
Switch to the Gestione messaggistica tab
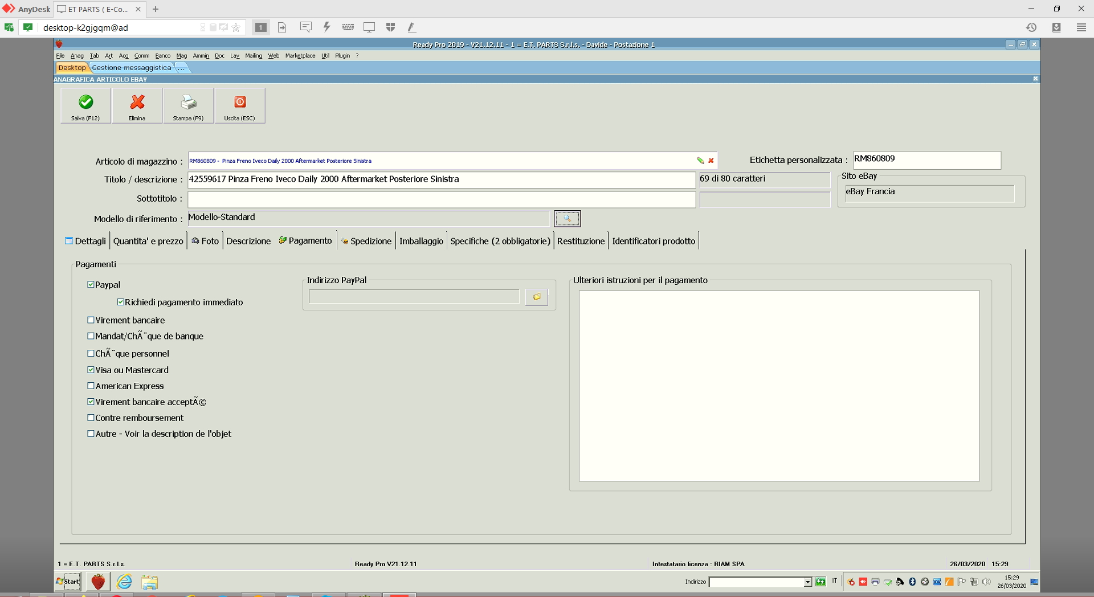tap(132, 68)
